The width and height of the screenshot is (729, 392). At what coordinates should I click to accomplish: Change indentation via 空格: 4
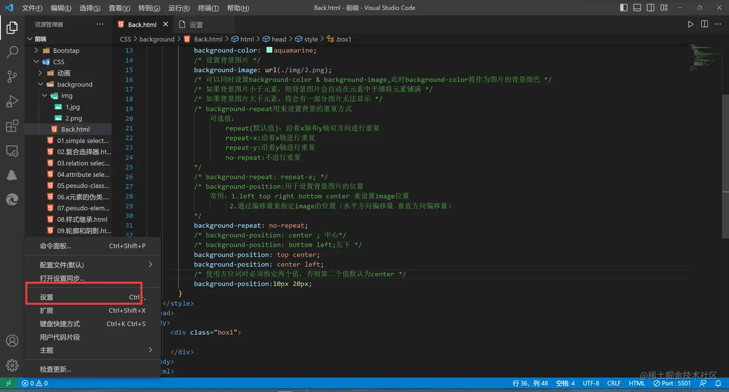[x=565, y=383]
